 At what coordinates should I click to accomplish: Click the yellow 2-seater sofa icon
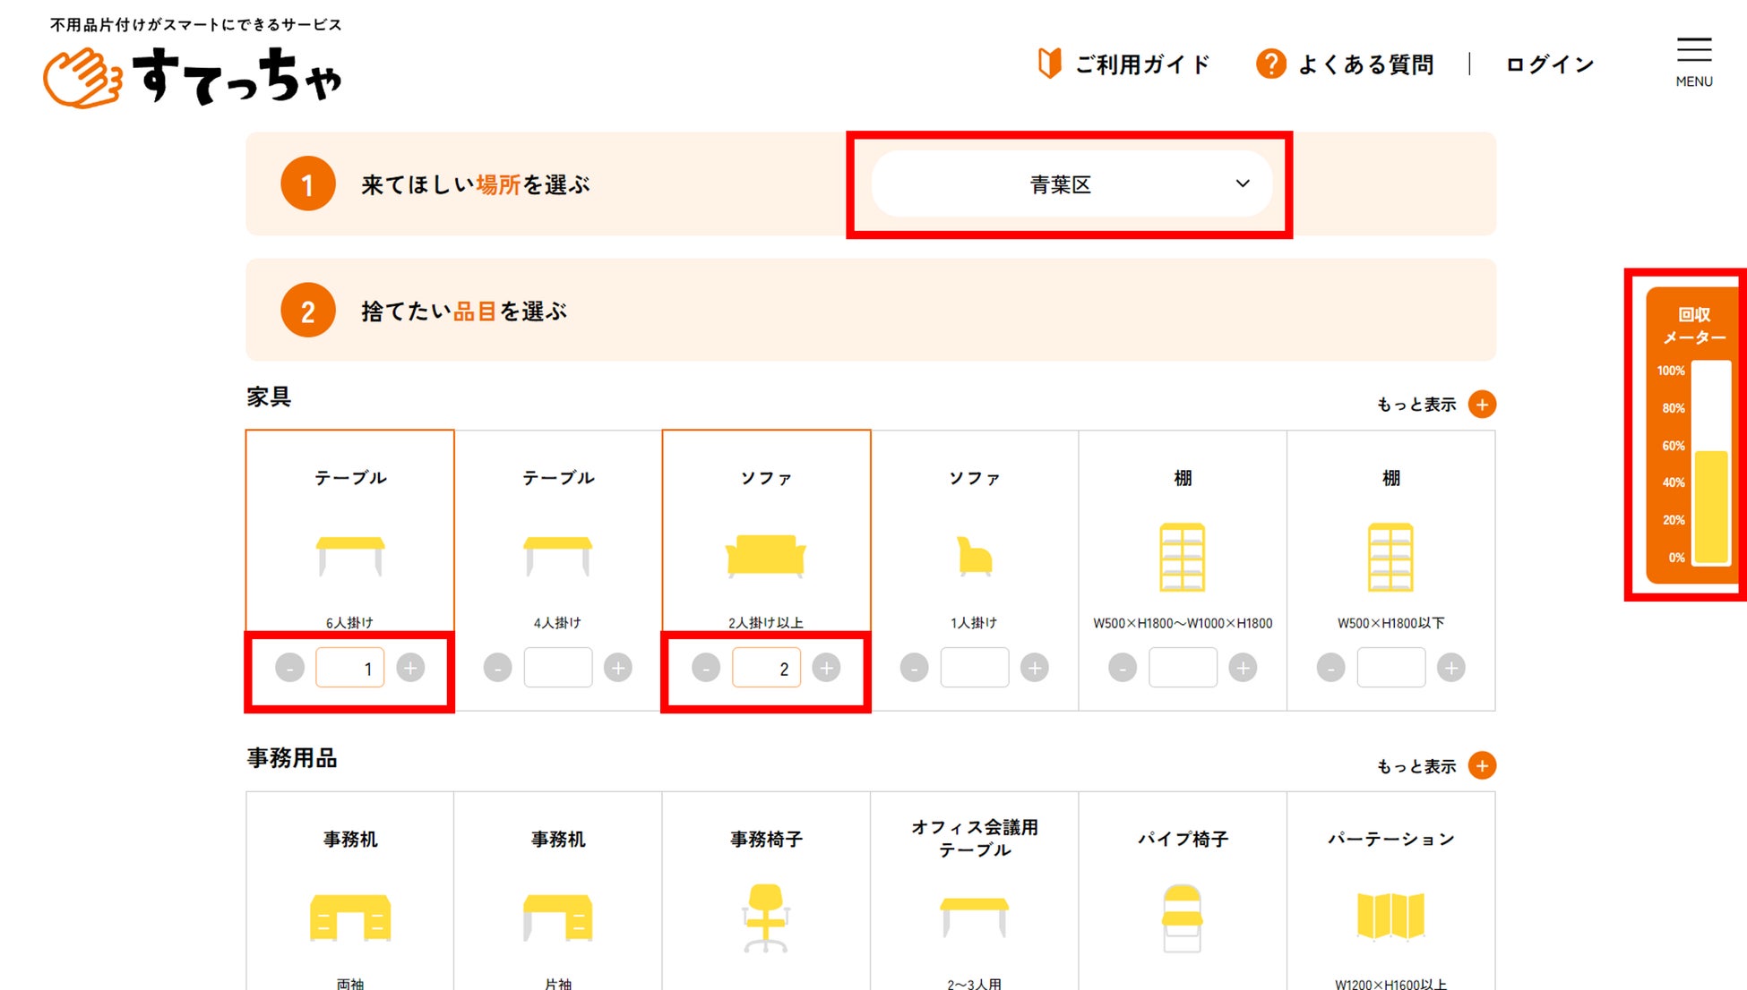click(x=765, y=555)
